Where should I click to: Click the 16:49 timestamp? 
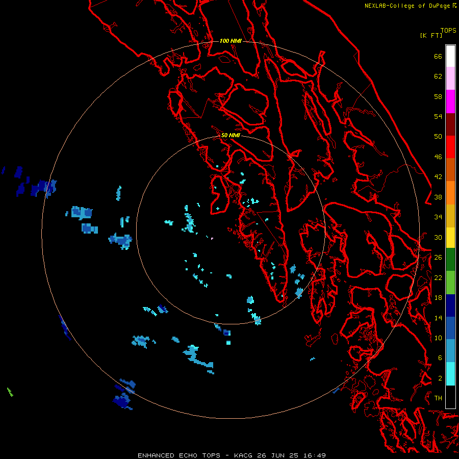pyautogui.click(x=314, y=455)
